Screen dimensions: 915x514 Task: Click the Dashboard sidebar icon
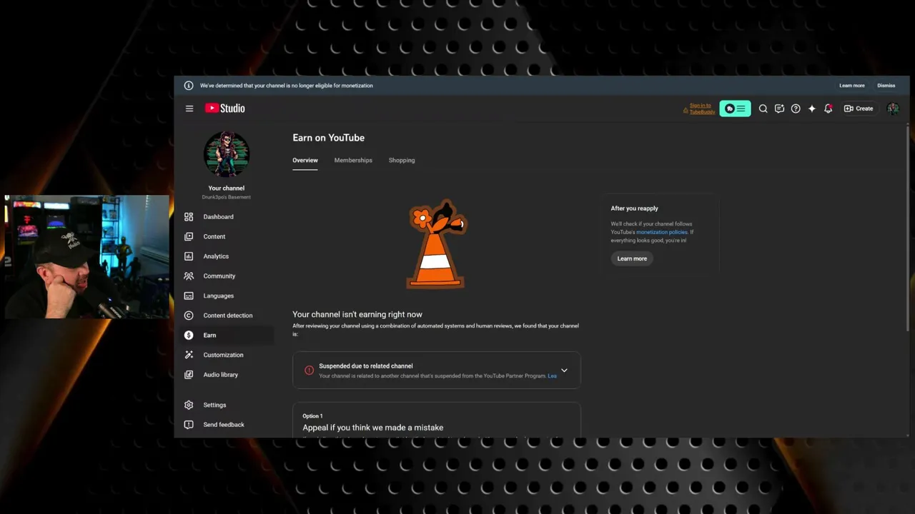coord(189,217)
